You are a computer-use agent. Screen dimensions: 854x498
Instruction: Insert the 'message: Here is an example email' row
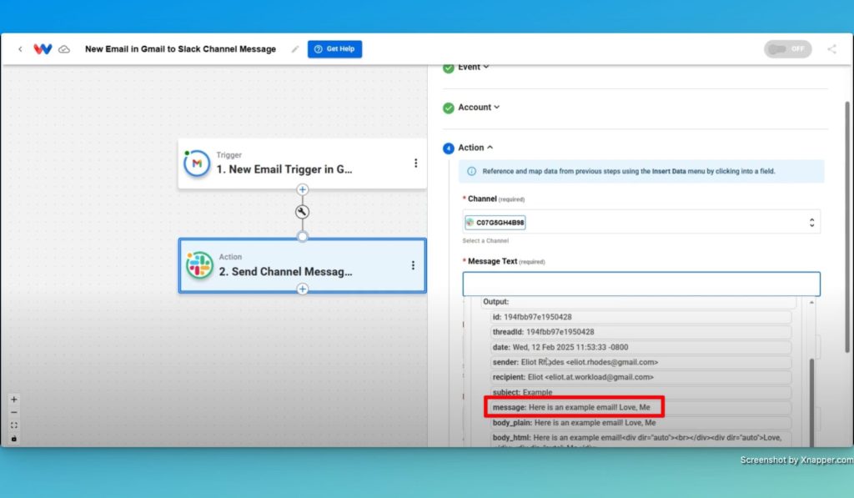coord(640,408)
